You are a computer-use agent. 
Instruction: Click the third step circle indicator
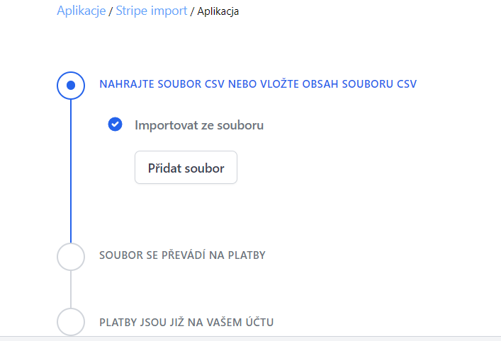(x=71, y=322)
